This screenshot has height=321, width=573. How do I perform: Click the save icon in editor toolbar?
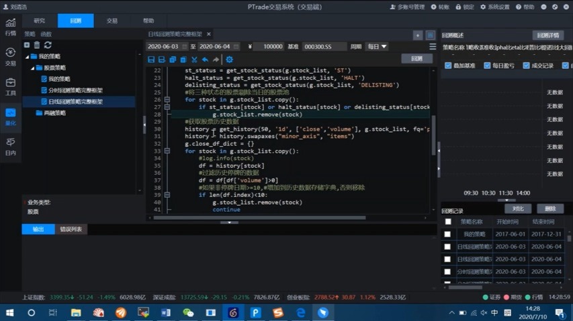pyautogui.click(x=151, y=60)
